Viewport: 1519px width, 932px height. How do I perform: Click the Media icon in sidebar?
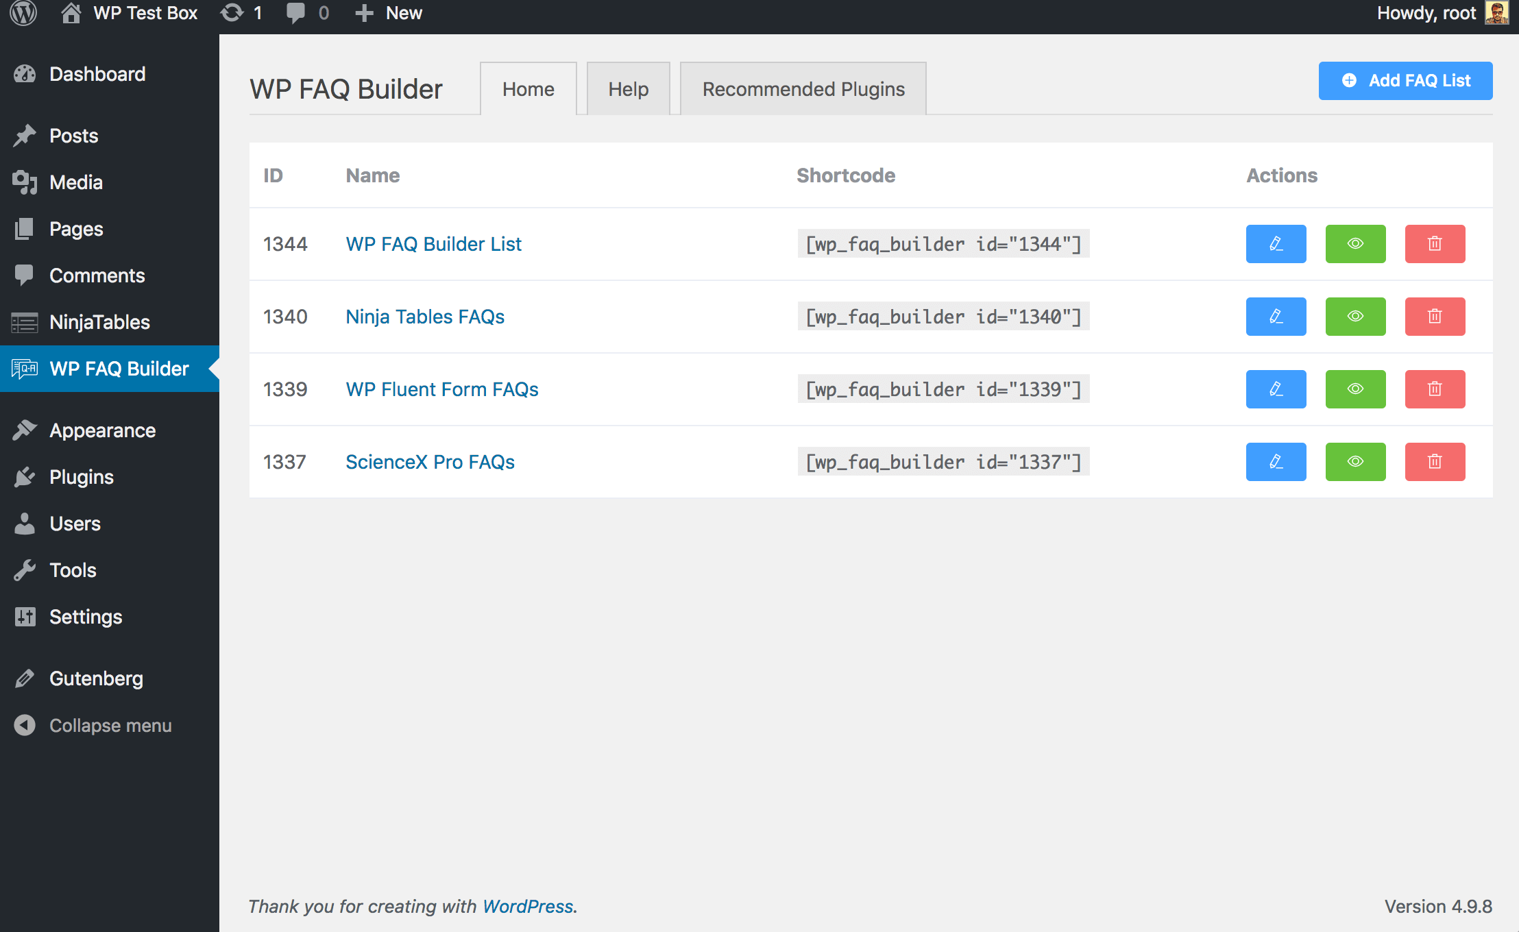click(25, 182)
